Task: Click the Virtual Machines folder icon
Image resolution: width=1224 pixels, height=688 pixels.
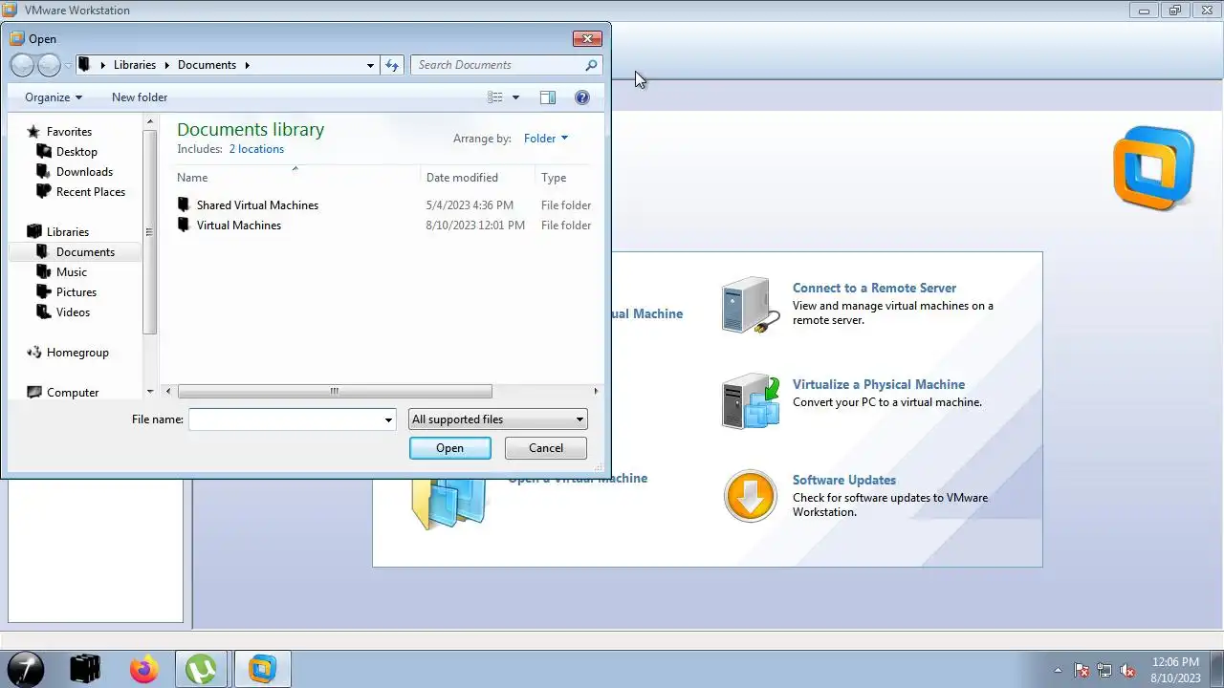Action: tap(184, 225)
